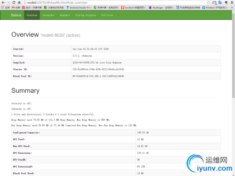Select the Version value 2.5.2

pyautogui.click(x=82, y=56)
